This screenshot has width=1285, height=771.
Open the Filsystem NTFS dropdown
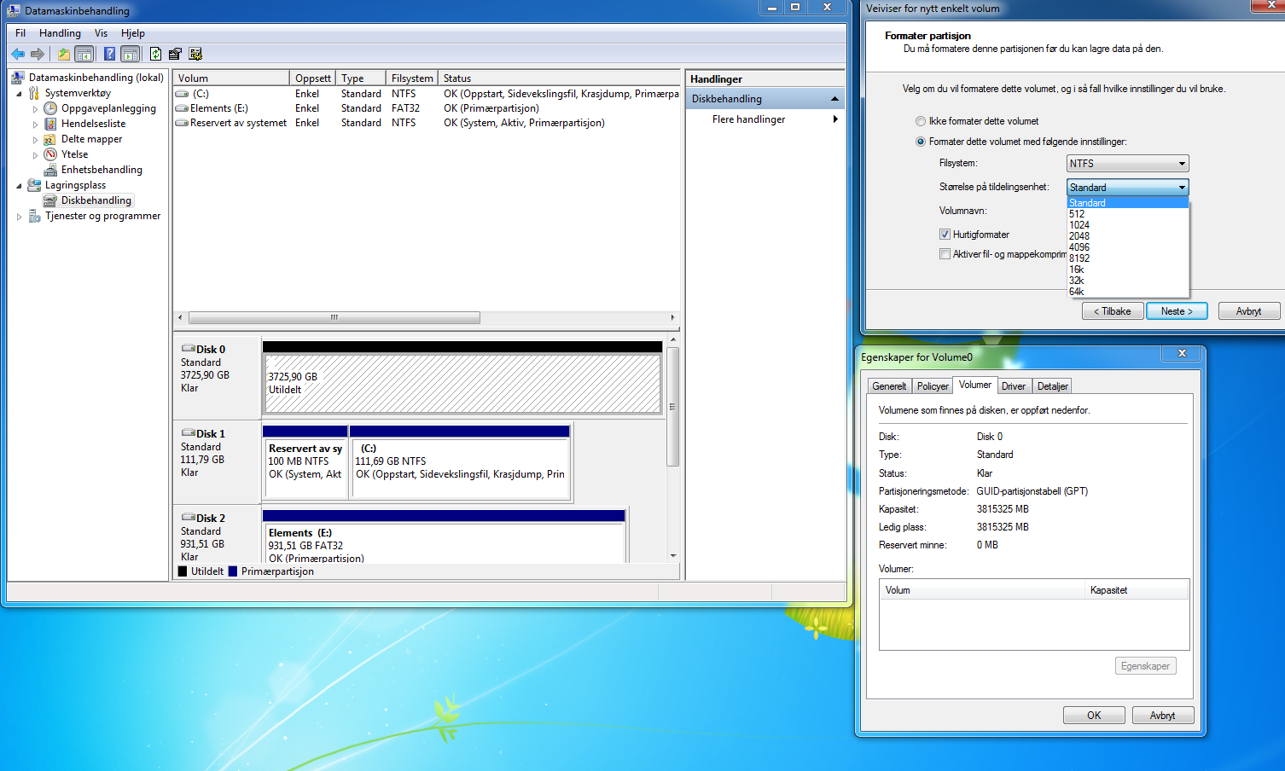1127,163
